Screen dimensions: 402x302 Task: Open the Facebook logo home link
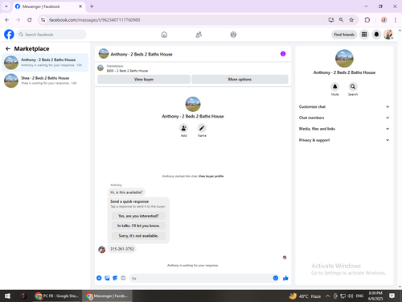point(9,35)
